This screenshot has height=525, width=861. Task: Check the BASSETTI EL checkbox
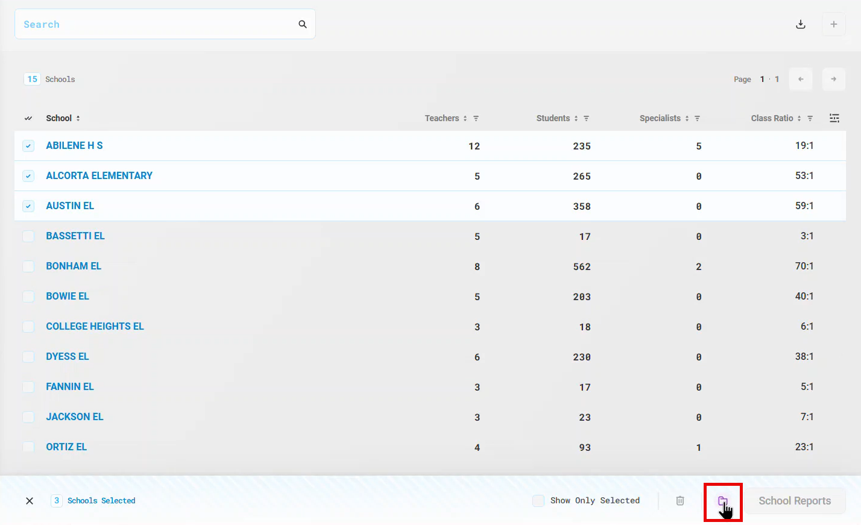pyautogui.click(x=28, y=236)
